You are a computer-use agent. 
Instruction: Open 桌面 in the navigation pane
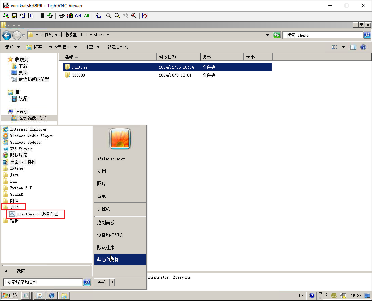pyautogui.click(x=20, y=73)
